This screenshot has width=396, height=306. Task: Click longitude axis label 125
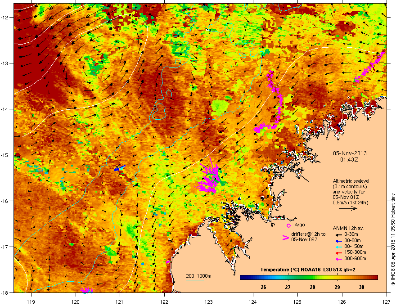[x=297, y=301]
